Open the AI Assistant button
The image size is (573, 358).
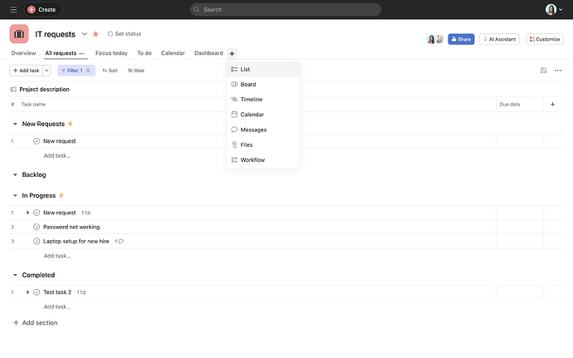(x=500, y=39)
